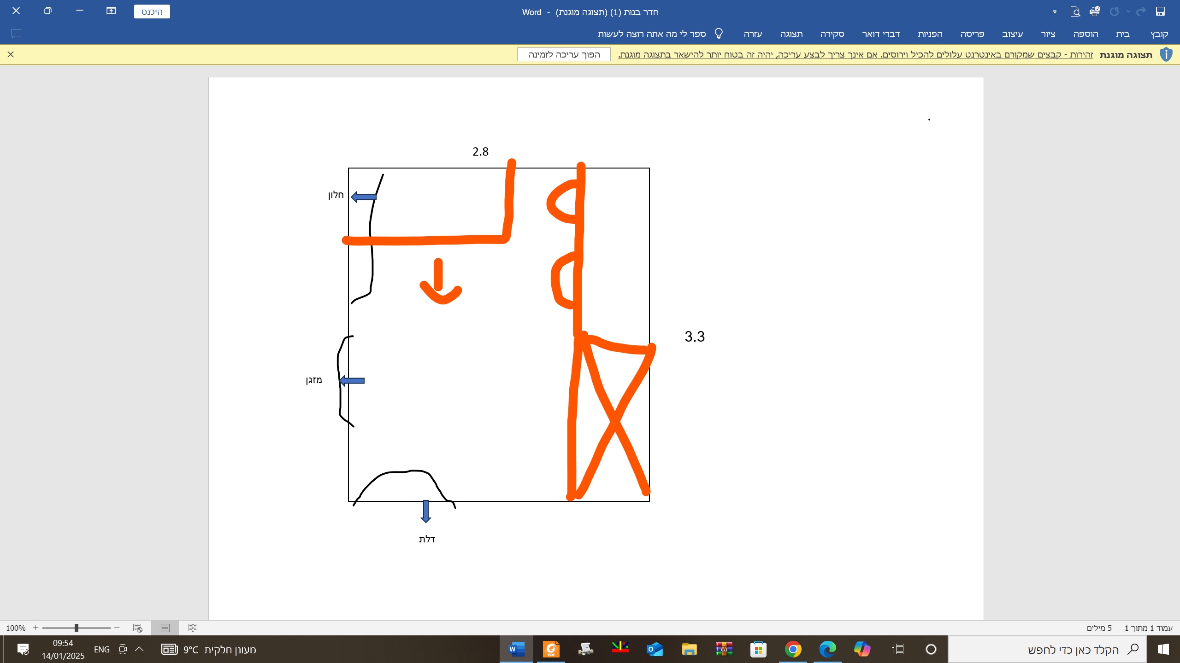
Task: Click the היכנס sign-in button
Action: click(x=152, y=12)
